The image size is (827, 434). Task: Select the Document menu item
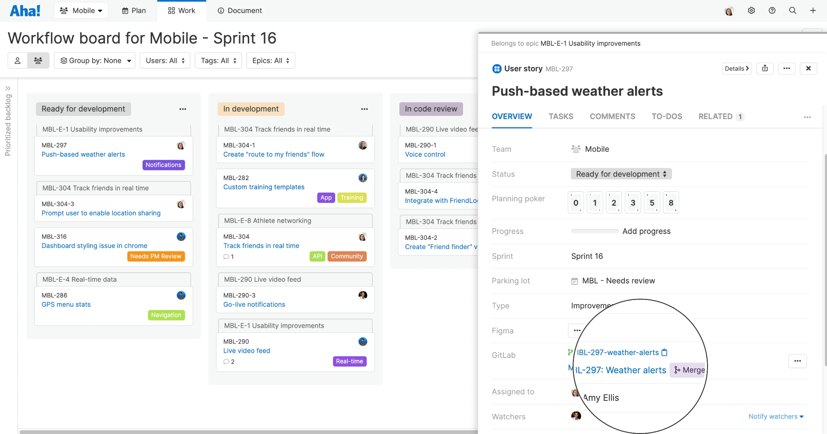240,11
